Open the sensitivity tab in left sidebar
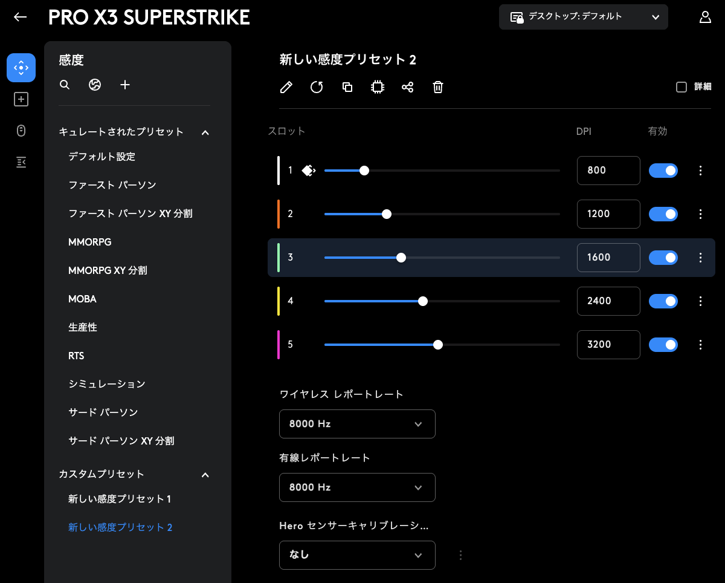This screenshot has height=583, width=725. (21, 68)
